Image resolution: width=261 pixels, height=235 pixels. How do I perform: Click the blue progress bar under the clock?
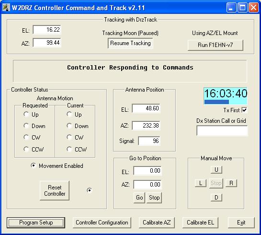(x=216, y=102)
